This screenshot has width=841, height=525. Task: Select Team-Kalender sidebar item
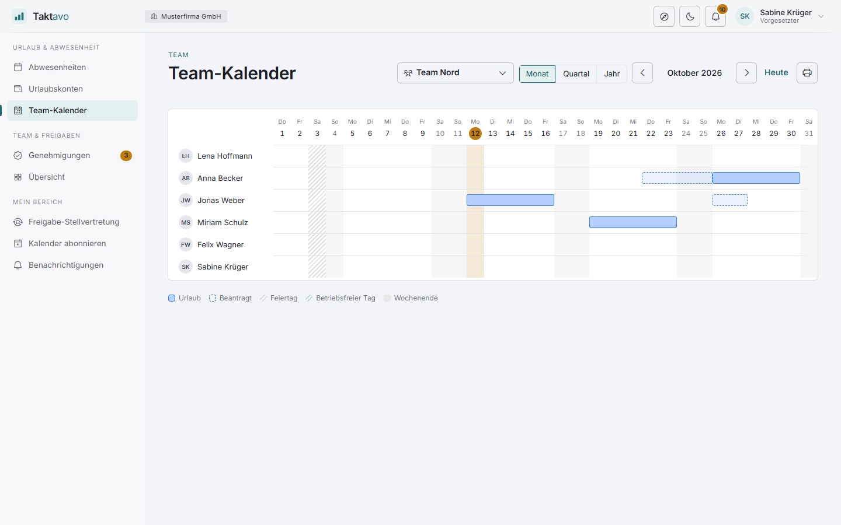[x=72, y=110]
